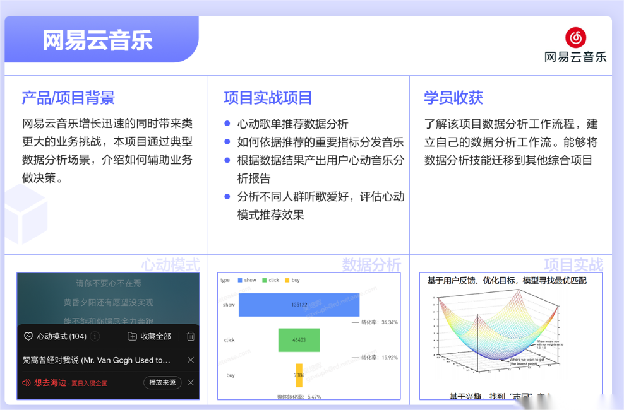Open the info icon after 心动模式 (104)

pos(95,336)
